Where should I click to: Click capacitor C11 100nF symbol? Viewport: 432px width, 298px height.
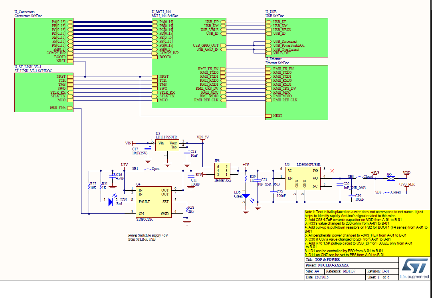tap(191, 176)
